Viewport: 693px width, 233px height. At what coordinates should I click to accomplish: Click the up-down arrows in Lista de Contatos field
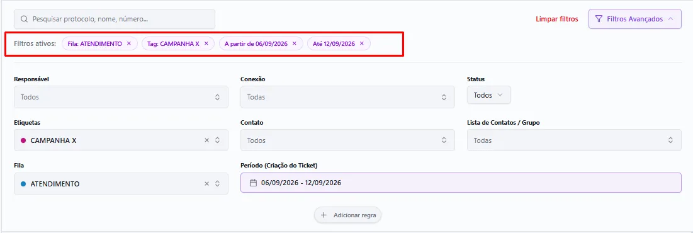point(670,140)
